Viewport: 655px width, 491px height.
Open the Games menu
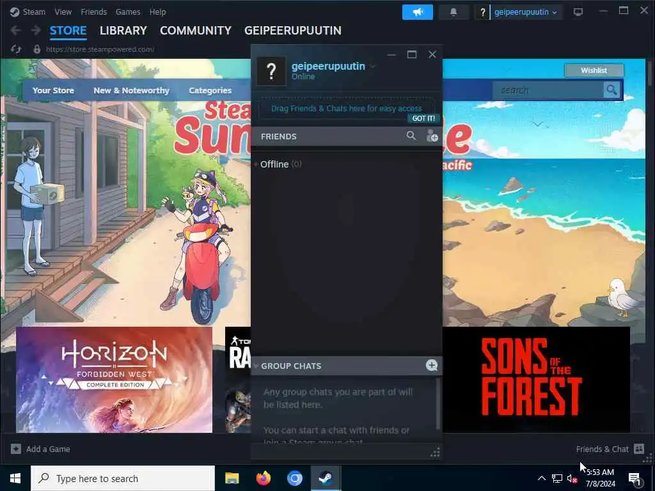pos(128,12)
